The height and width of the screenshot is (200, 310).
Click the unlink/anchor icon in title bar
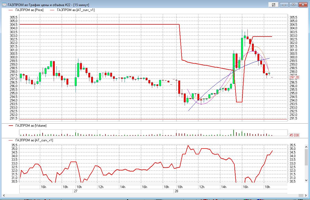coord(273,4)
